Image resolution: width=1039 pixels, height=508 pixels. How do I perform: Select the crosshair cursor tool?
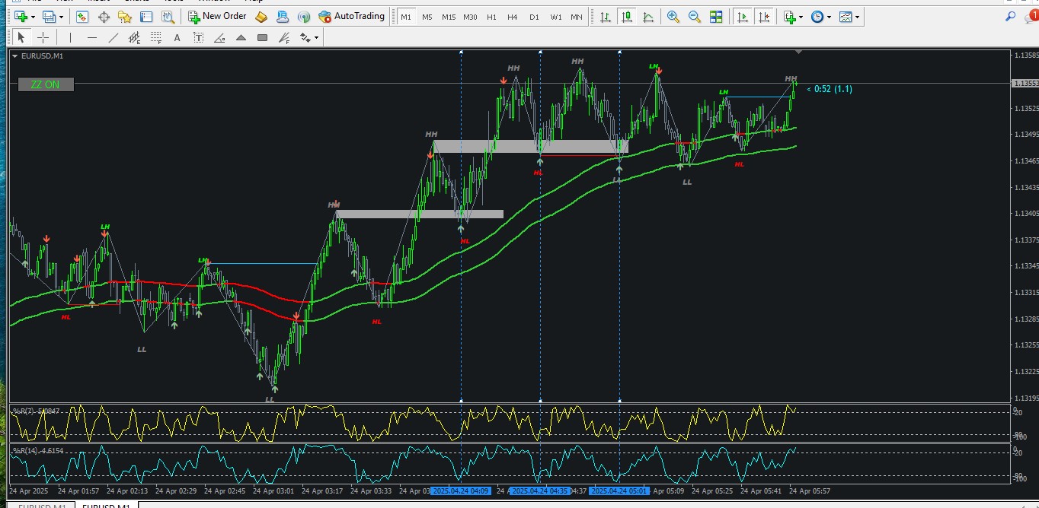43,37
